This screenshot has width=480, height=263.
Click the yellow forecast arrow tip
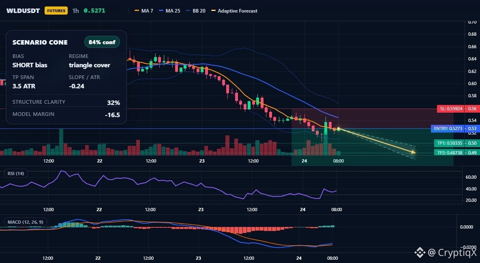coord(414,152)
